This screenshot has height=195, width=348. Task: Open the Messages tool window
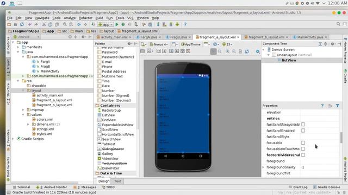click(x=85, y=187)
